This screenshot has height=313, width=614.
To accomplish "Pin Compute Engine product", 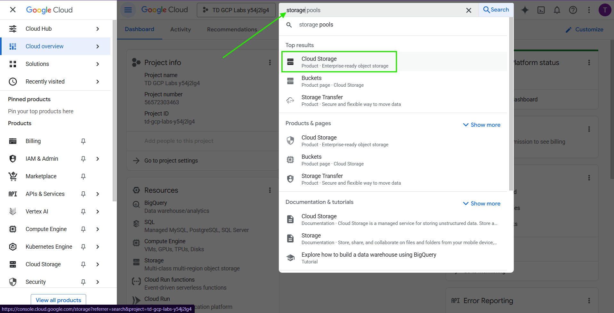I will (x=83, y=229).
